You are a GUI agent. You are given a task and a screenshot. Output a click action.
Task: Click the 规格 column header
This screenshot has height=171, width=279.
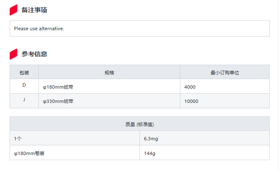[109, 73]
